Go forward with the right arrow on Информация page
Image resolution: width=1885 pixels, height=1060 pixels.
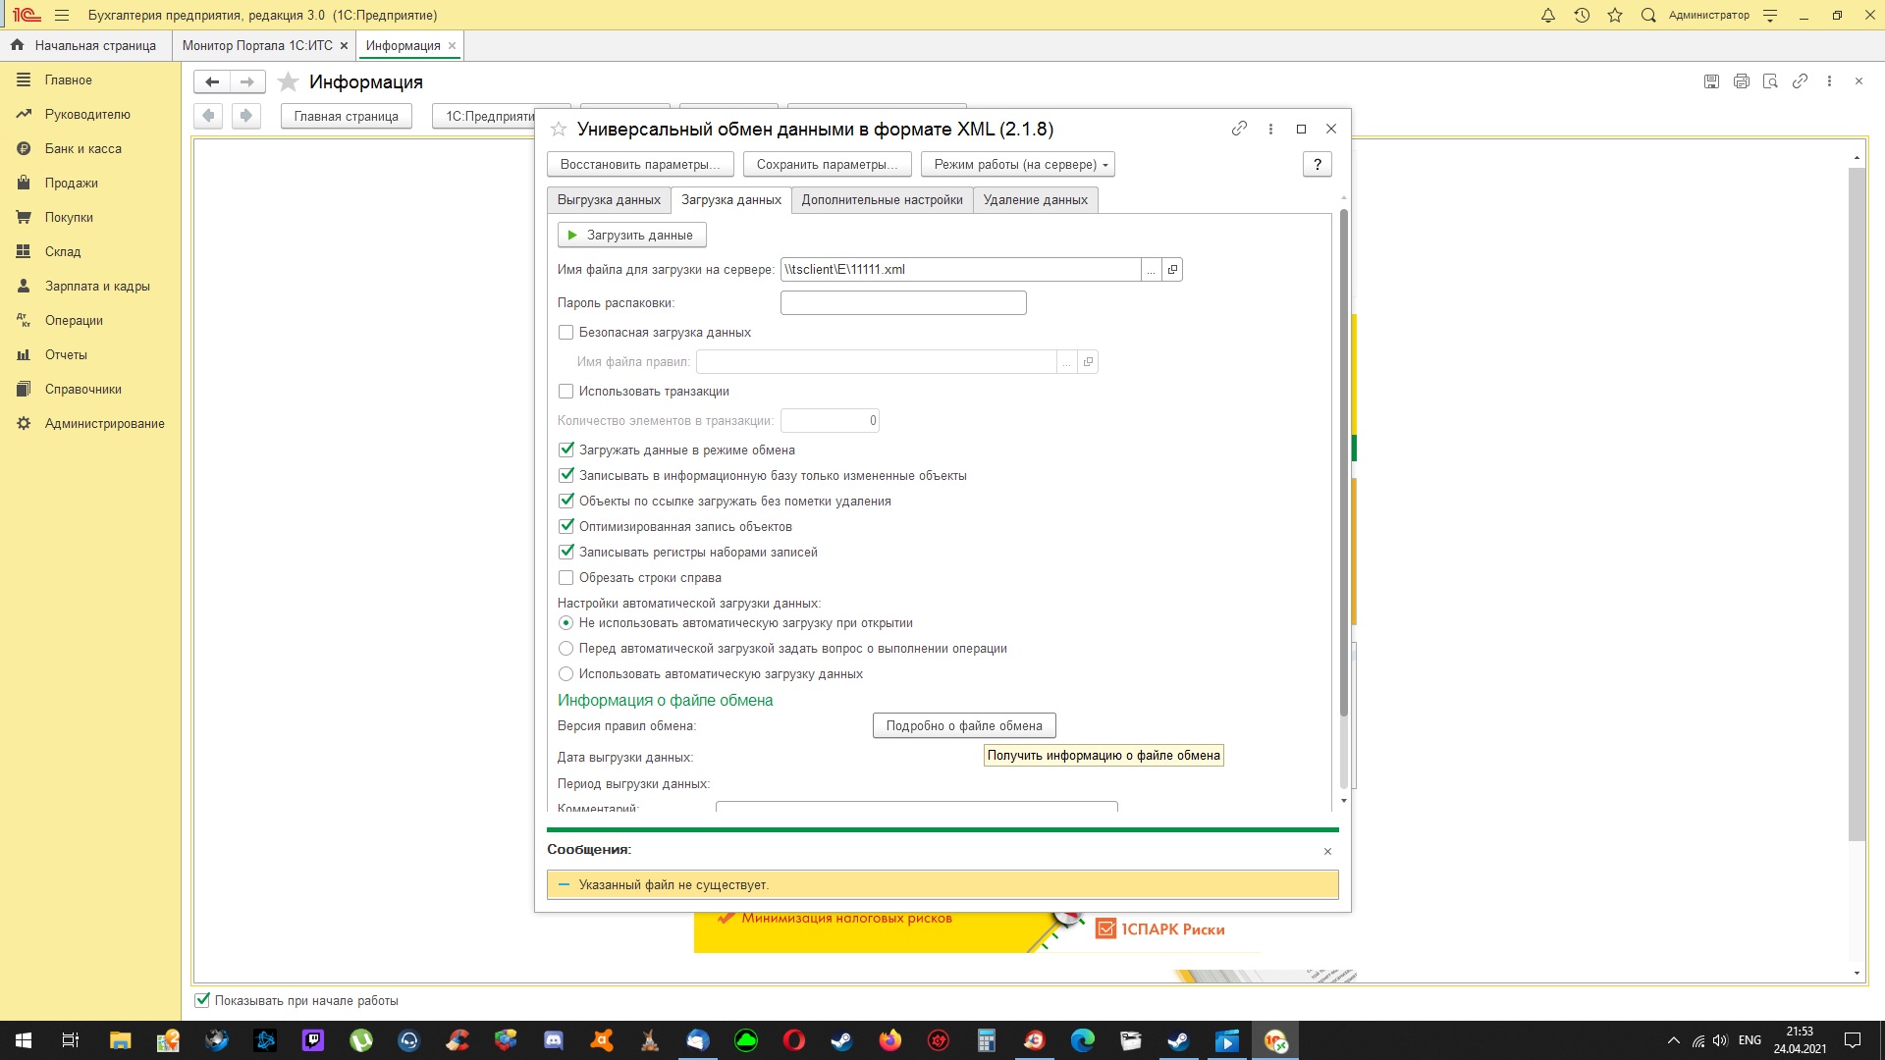point(247,81)
